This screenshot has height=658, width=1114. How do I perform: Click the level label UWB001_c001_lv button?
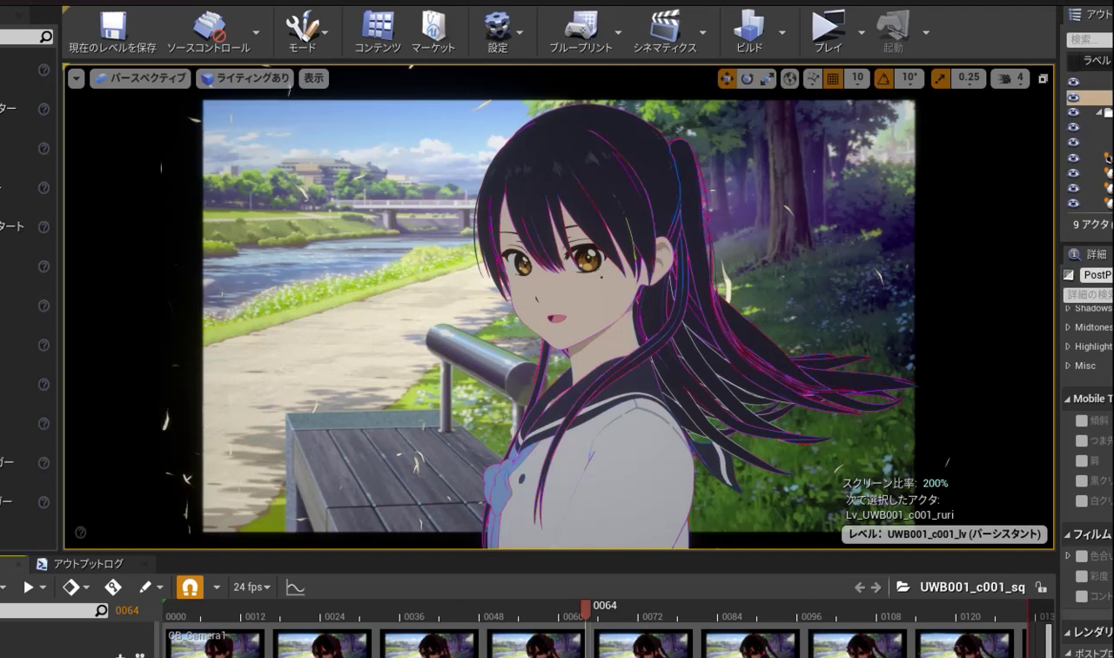tap(944, 534)
